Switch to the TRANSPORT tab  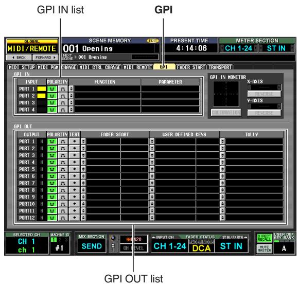pos(220,67)
